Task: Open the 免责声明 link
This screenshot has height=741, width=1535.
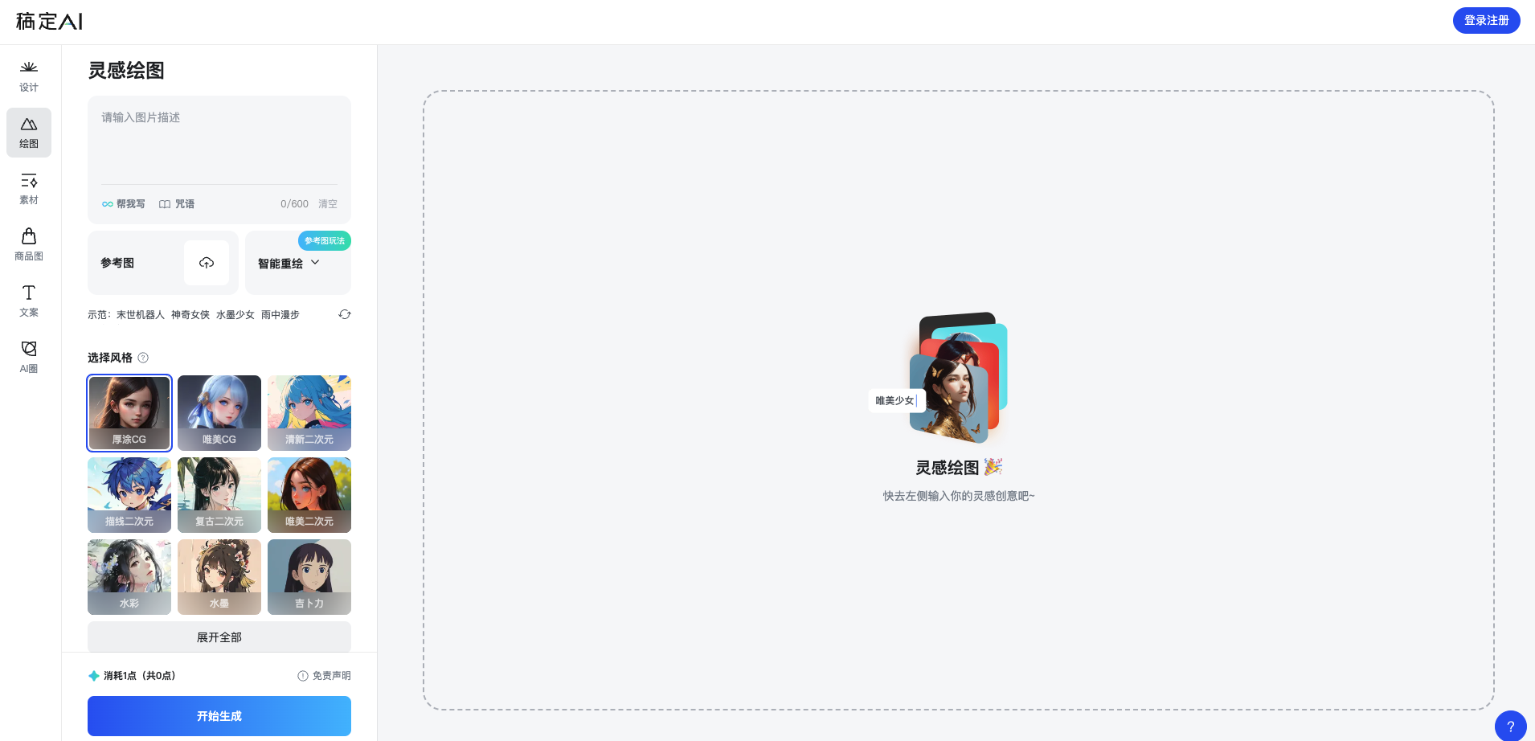Action: pos(324,676)
